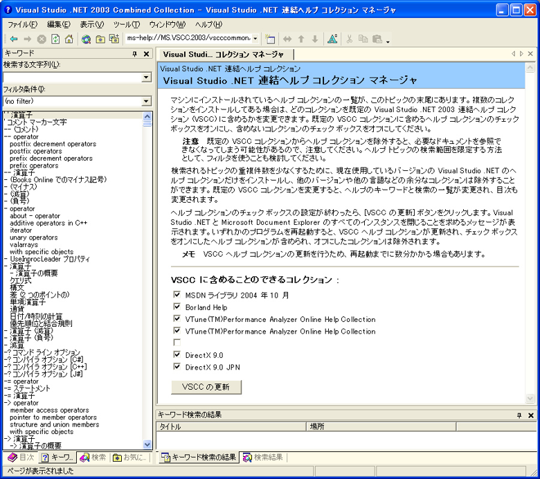Open toolbar options overflow arrow

(388, 42)
